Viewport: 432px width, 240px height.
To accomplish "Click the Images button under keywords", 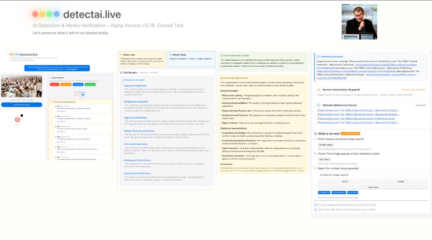I will [401, 182].
